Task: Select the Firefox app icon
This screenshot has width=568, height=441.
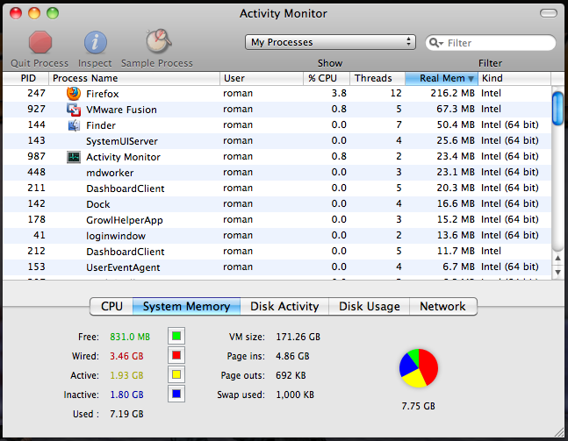Action: (x=74, y=93)
